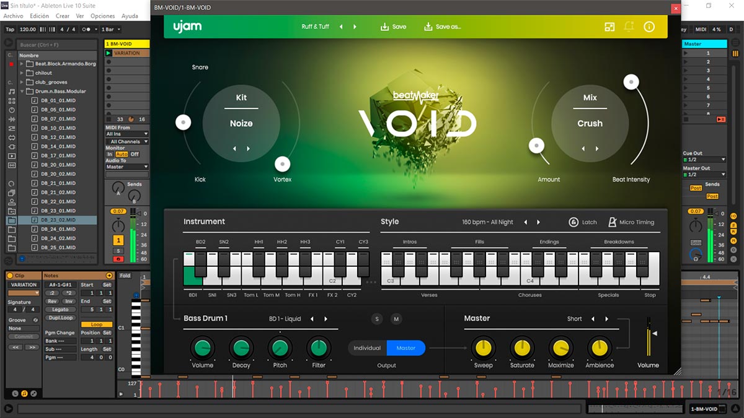This screenshot has height=418, width=744.
Task: Select the previous Mix preset before Crush
Action: coord(583,149)
